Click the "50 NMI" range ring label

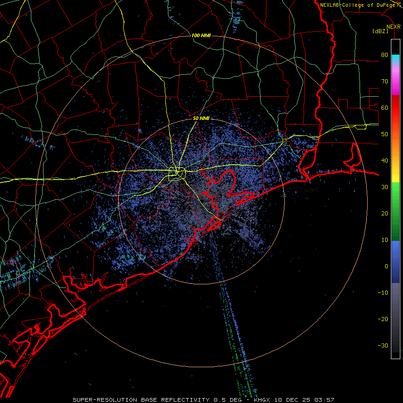click(x=201, y=119)
